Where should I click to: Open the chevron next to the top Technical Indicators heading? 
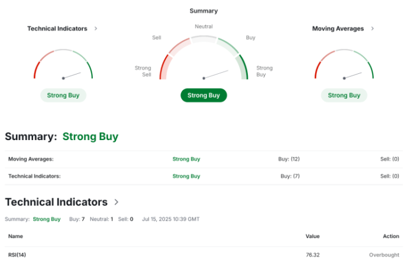96,28
